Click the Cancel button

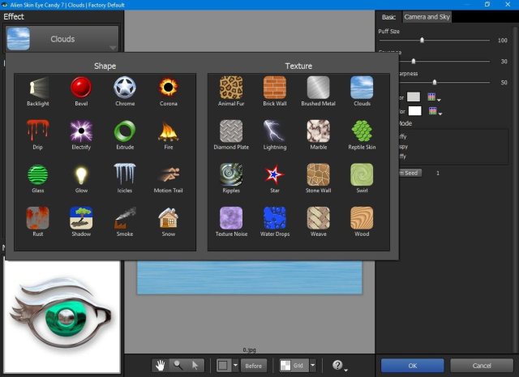482,366
